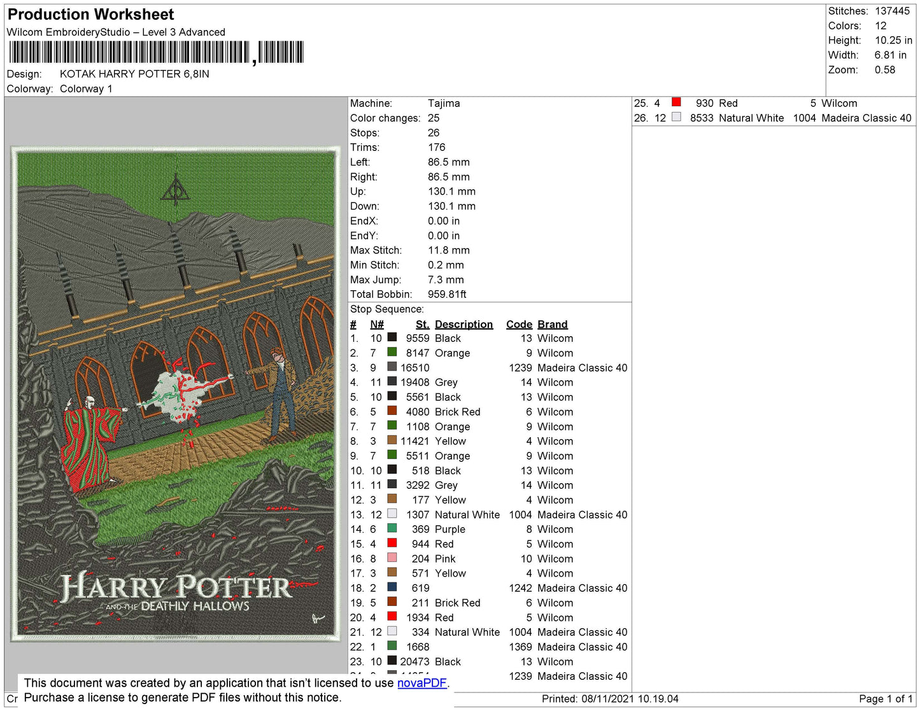Screen dimensions: 920x711
Task: Click the red swatch beside stitch count 944
Action: point(392,543)
